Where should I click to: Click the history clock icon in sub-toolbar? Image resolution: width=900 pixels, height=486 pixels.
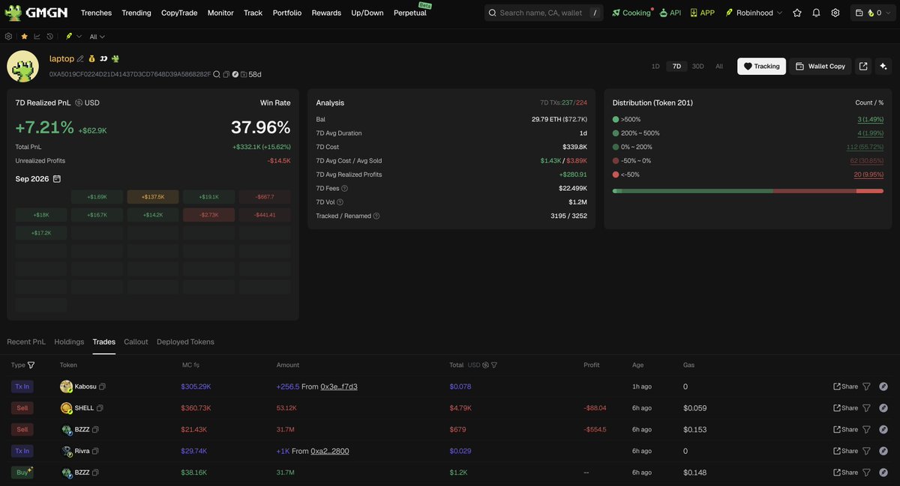click(49, 36)
